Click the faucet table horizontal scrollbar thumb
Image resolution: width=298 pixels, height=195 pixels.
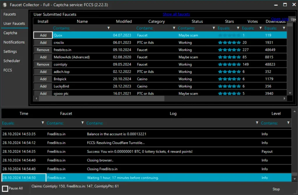[x=102, y=98]
